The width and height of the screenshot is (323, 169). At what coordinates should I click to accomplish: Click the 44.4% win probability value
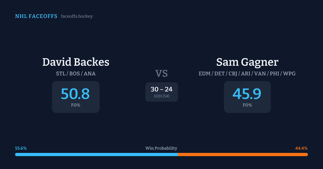click(x=301, y=148)
